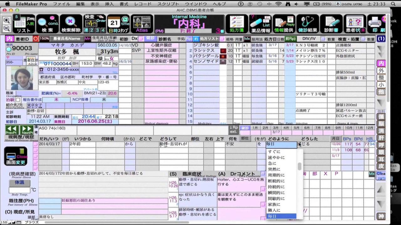Open the 診断書 certificate icon
401x225 pixels.
331,24
